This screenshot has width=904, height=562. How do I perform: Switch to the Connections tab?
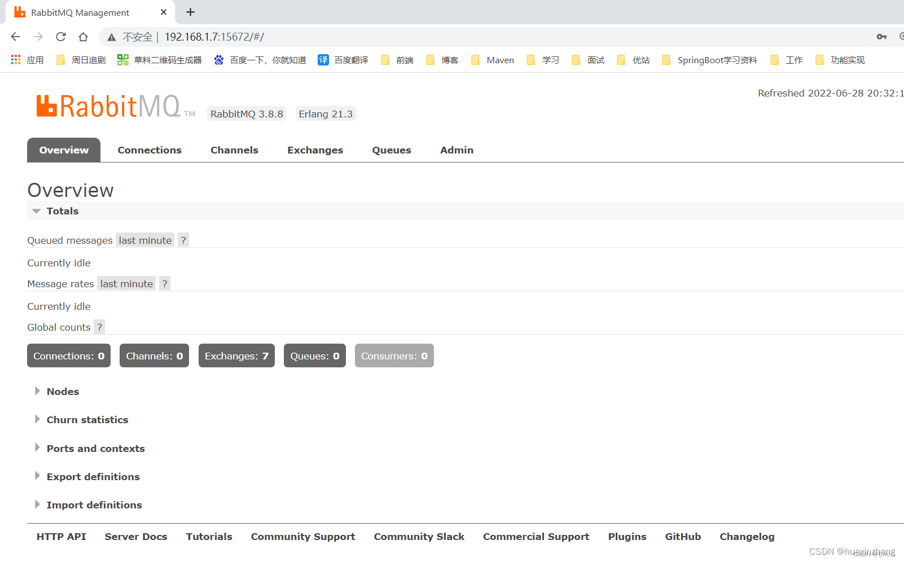pyautogui.click(x=149, y=150)
